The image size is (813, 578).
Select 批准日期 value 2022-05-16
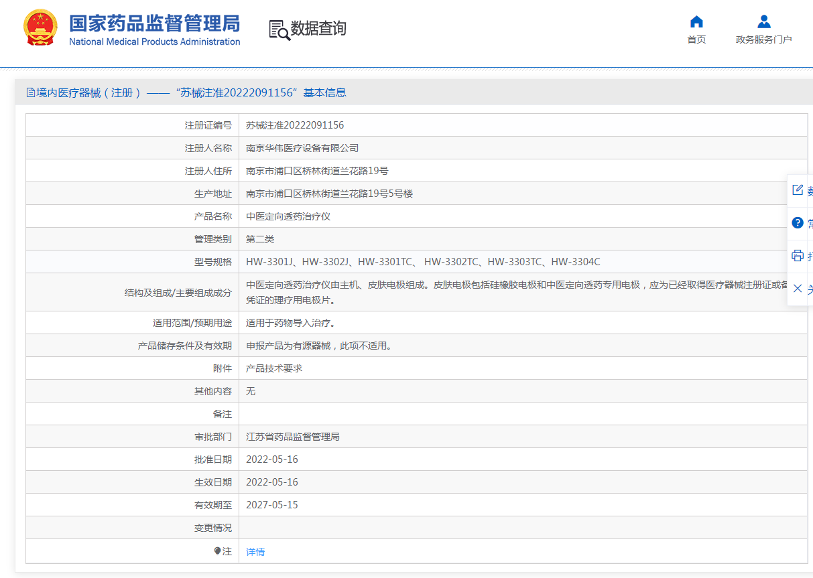(272, 459)
